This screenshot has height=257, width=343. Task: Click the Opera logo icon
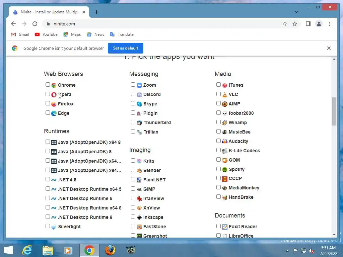point(54,95)
